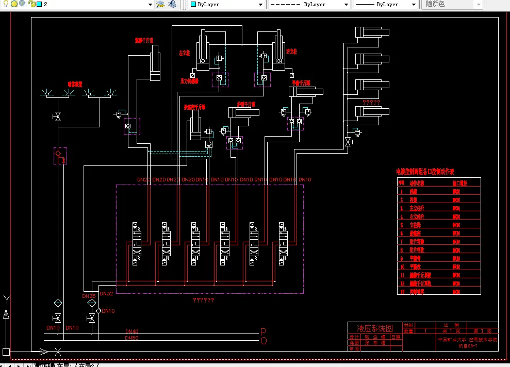Toggle freeze in current viewport icon
This screenshot has height=367, width=510.
23,4
